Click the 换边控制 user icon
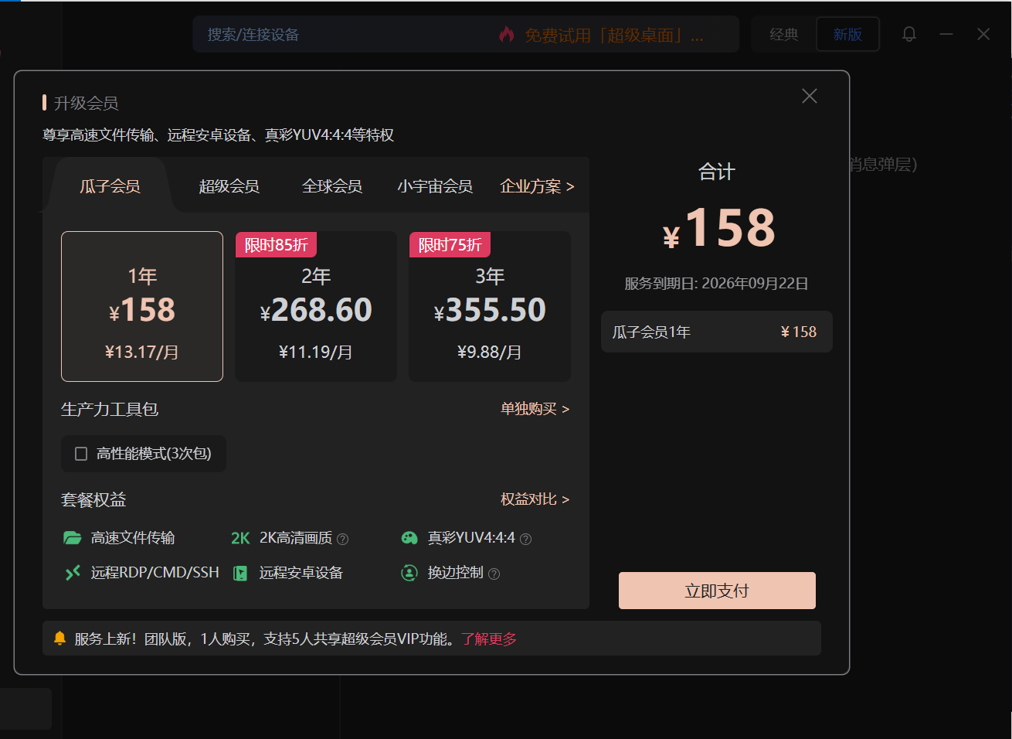Viewport: 1012px width, 739px height. (409, 573)
